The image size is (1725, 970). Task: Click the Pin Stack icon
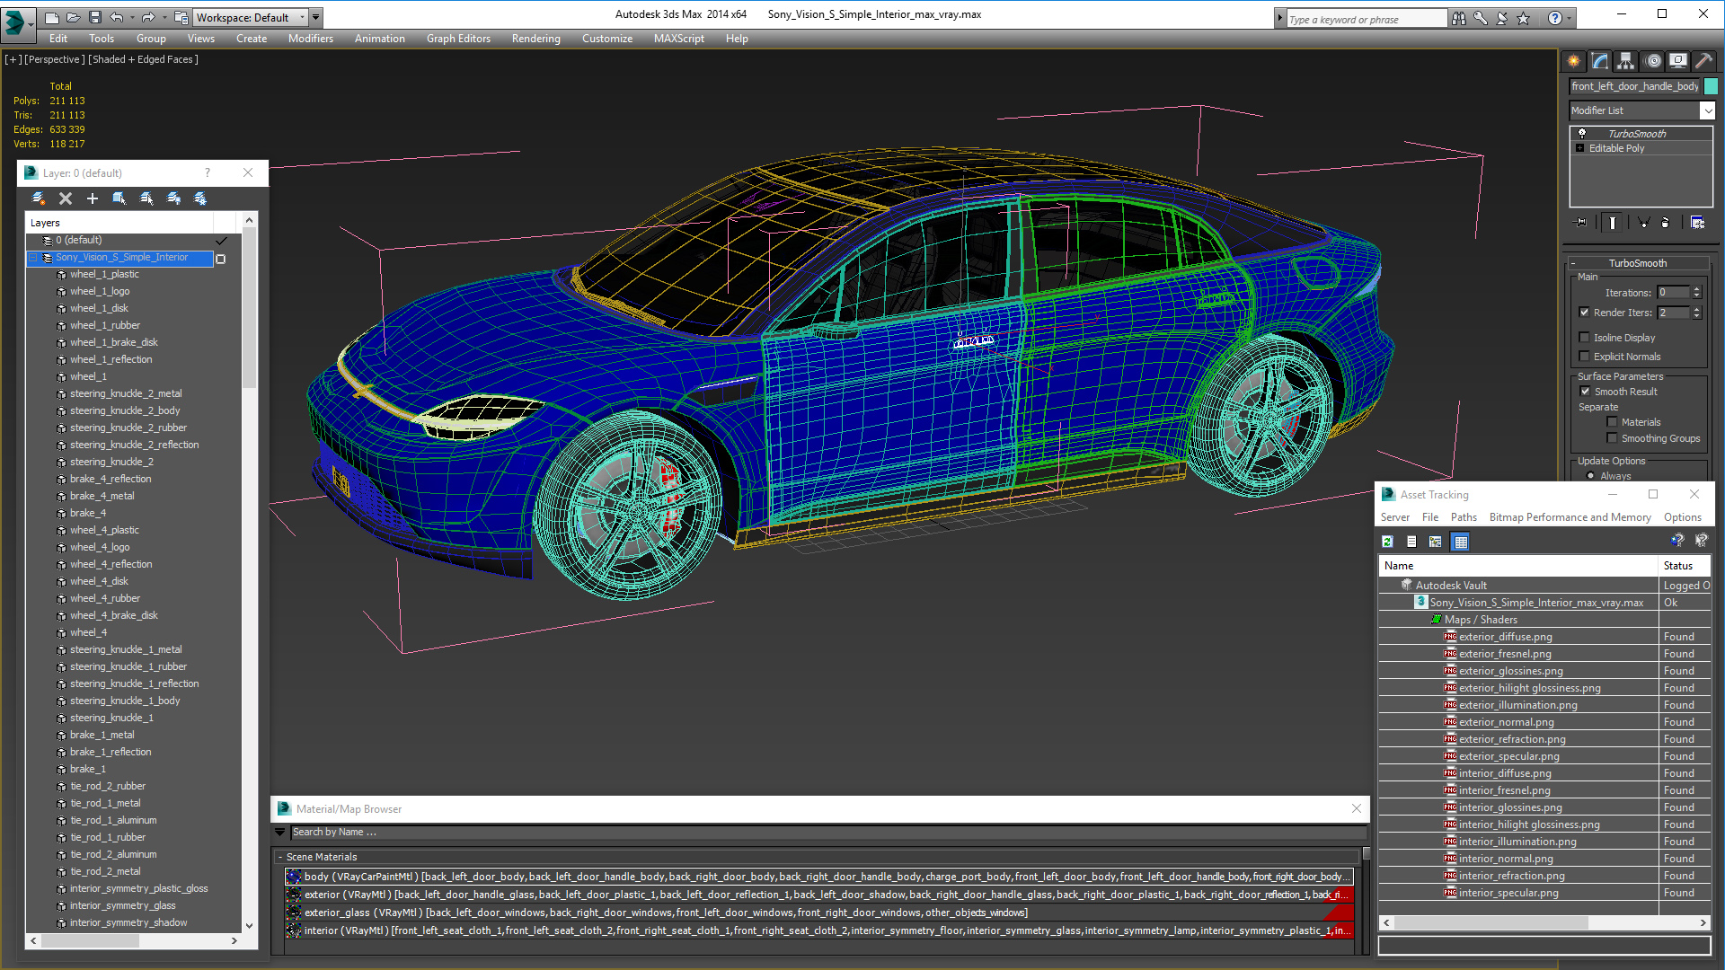tap(1581, 222)
